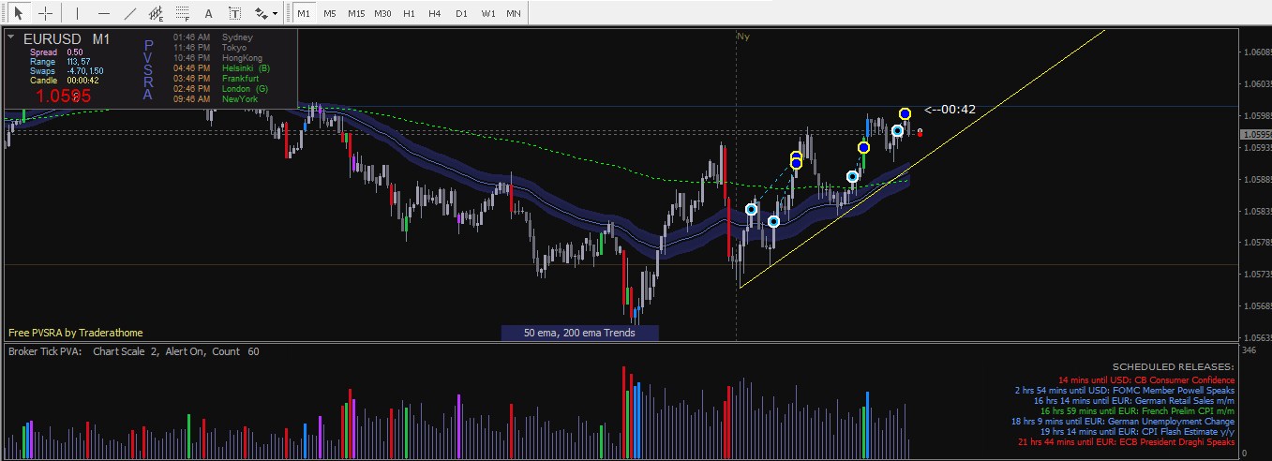Switch to the M1 timeframe
The width and height of the screenshot is (1272, 461).
click(x=304, y=14)
